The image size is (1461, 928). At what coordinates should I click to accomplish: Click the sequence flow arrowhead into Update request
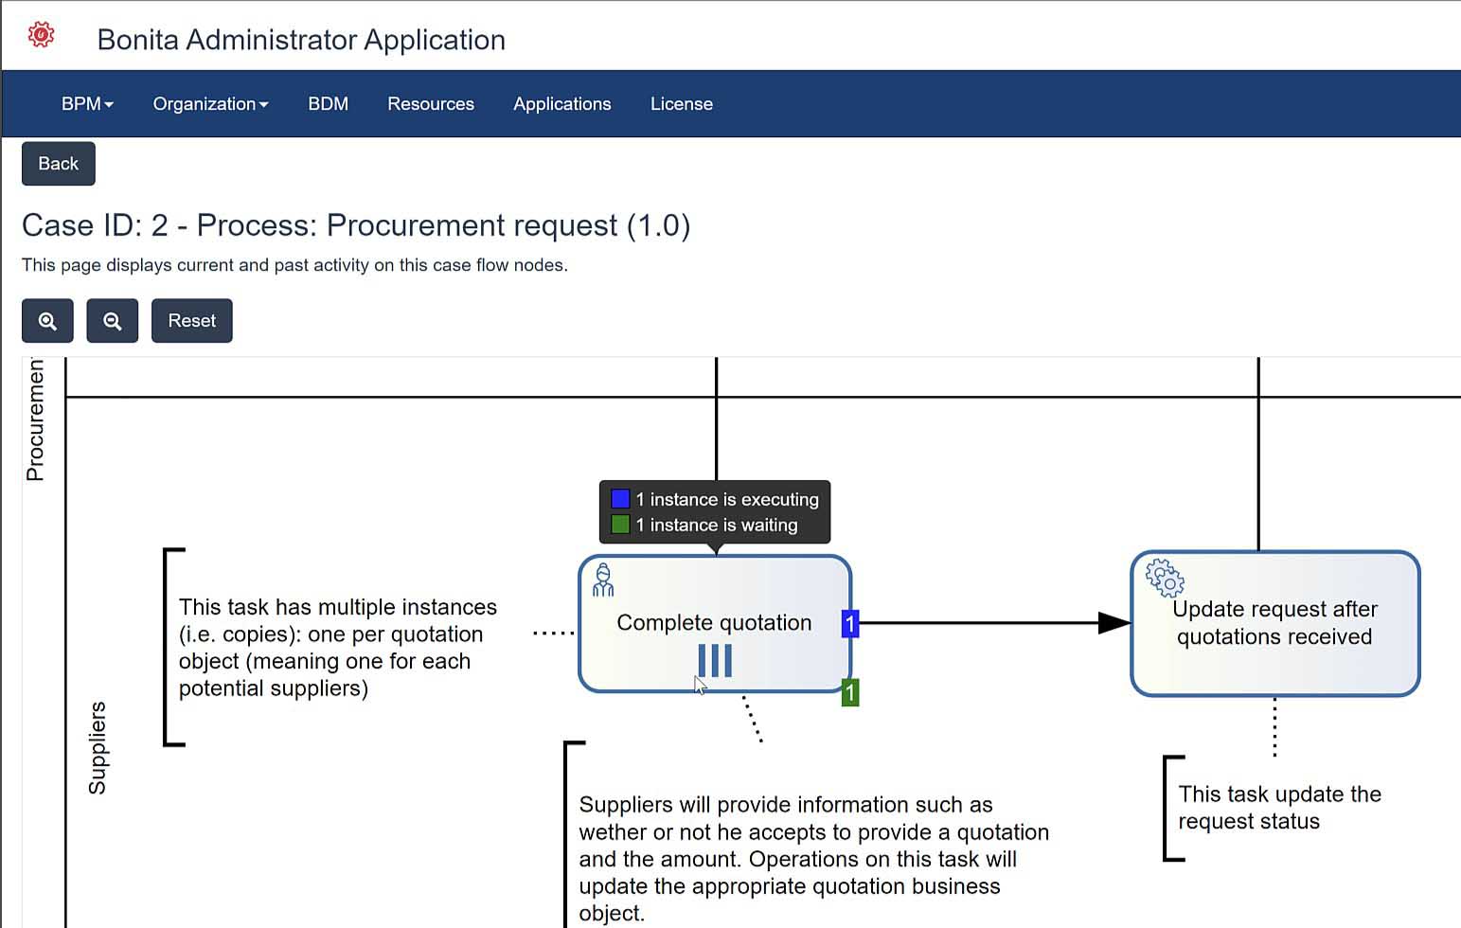click(x=1114, y=623)
